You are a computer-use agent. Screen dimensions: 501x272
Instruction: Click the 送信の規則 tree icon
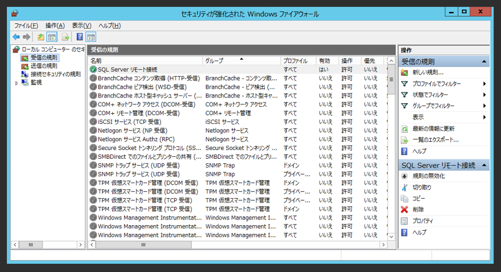click(24, 66)
